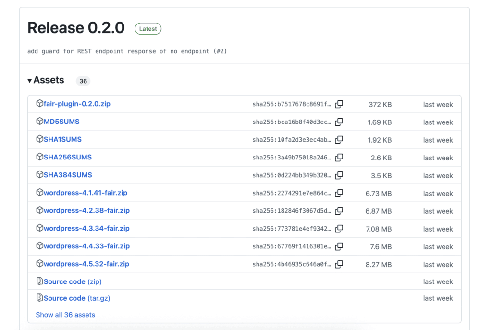Viewport: 492px width, 330px height.
Task: Click package icon beside wordpress-4.1.41-fair.zip
Action: [39, 192]
